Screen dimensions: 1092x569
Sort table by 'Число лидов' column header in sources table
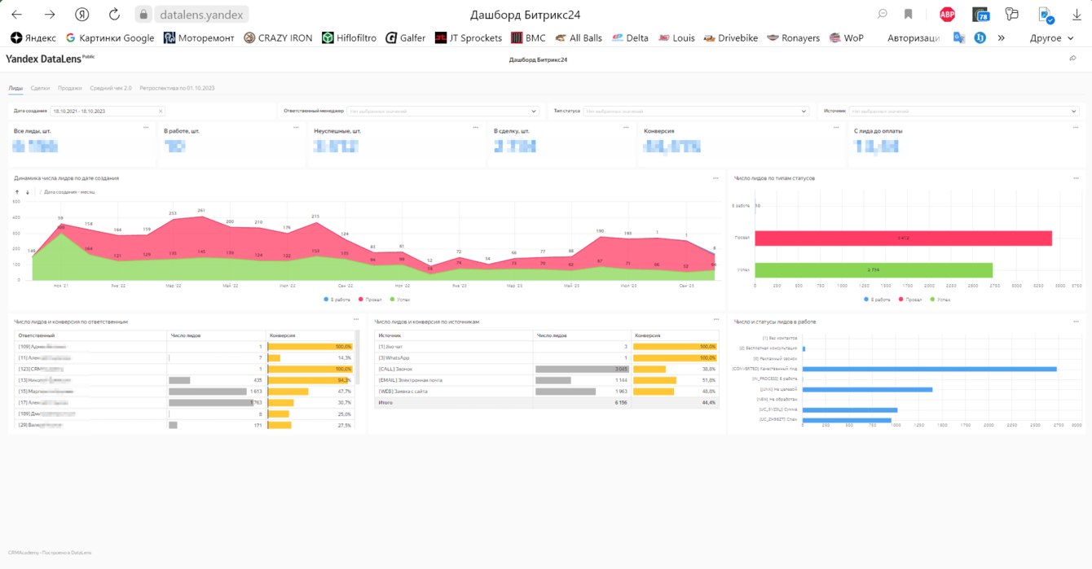(550, 335)
